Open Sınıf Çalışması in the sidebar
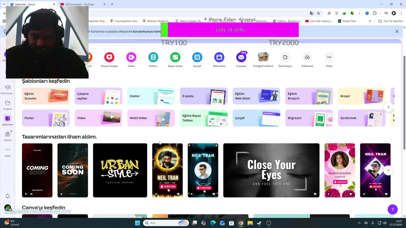Screen dimensions: 406x228 pyautogui.click(x=8, y=89)
